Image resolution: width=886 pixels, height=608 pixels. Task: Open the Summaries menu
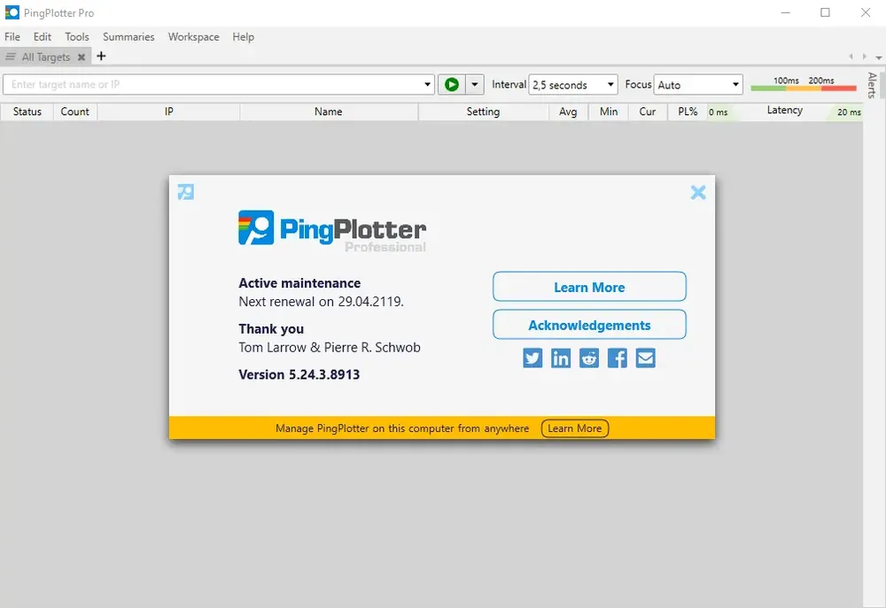pyautogui.click(x=128, y=36)
